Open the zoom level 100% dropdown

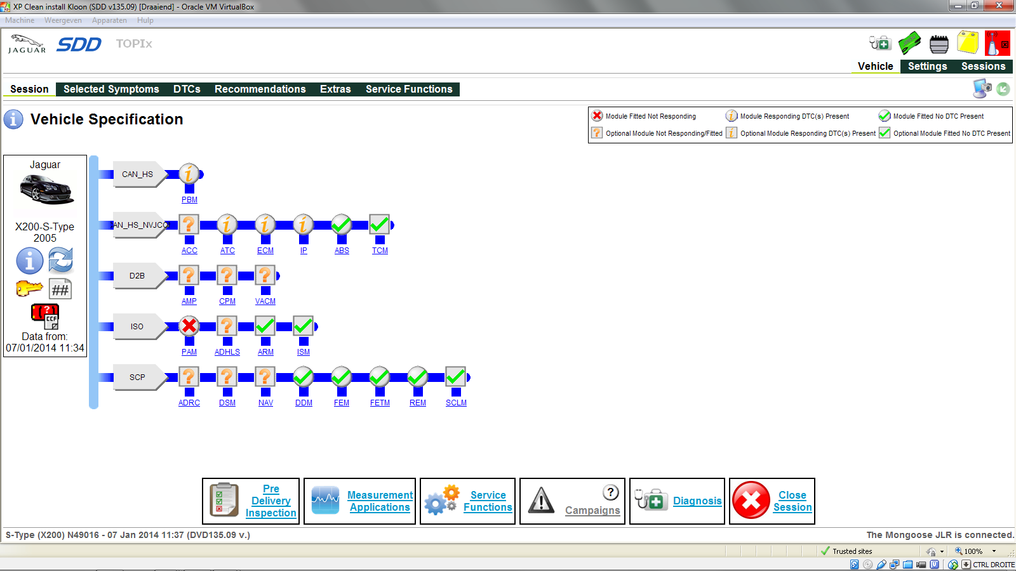click(994, 551)
